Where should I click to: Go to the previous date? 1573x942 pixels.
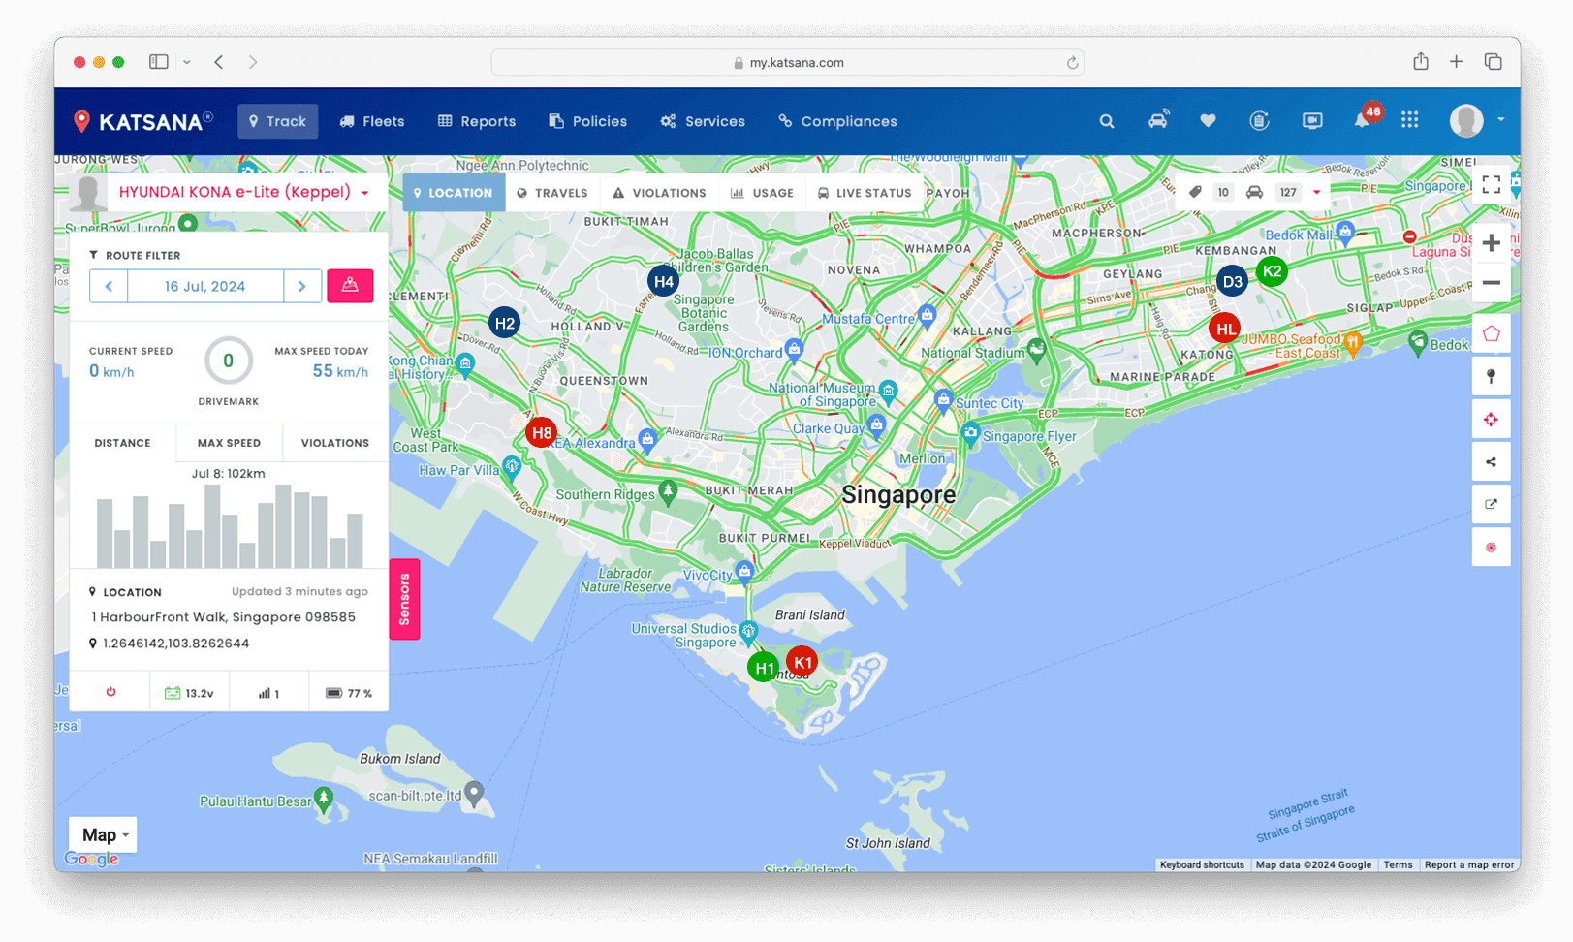pyautogui.click(x=109, y=286)
